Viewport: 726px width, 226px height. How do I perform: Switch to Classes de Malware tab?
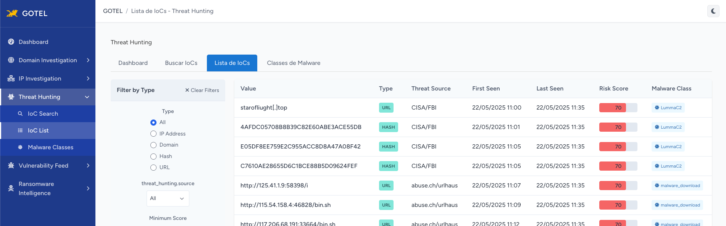(294, 63)
